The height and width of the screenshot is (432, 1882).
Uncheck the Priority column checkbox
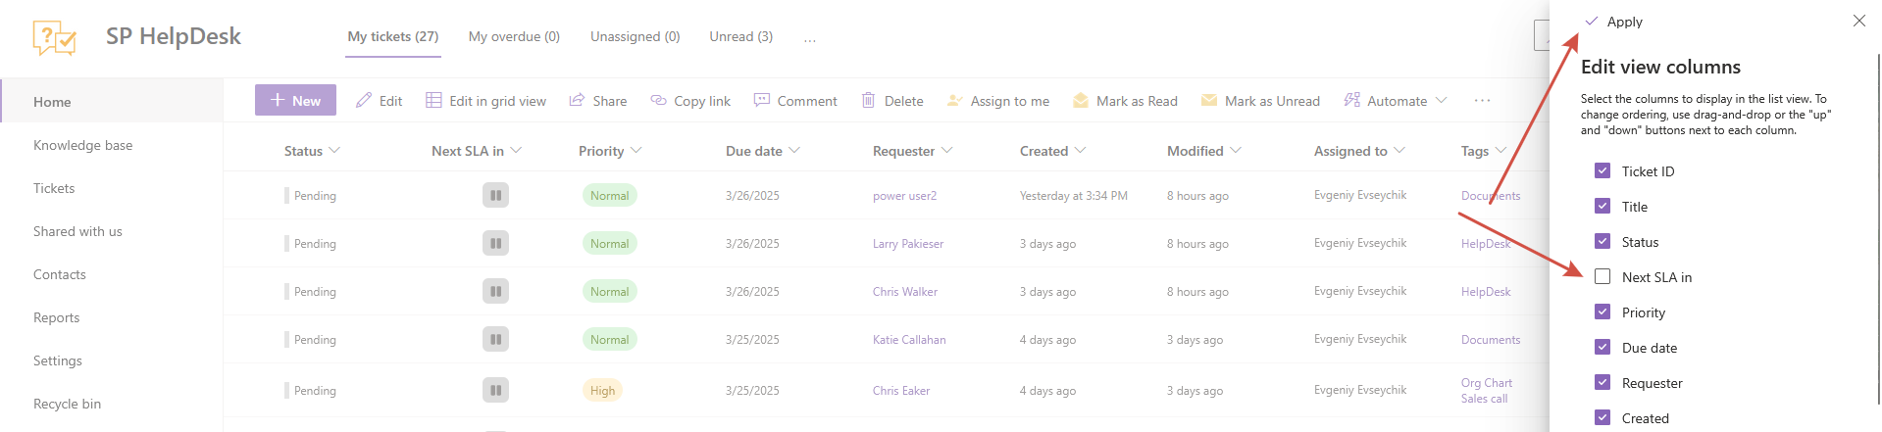click(x=1602, y=312)
